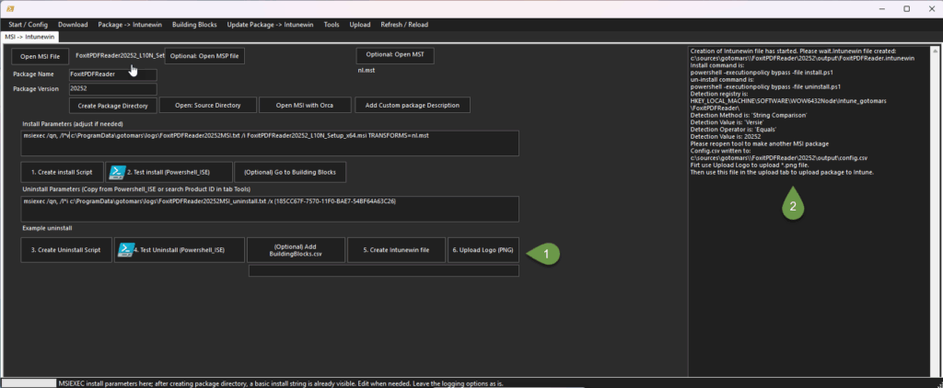Image resolution: width=943 pixels, height=388 pixels.
Task: Click the Open MSI File button
Action: pyautogui.click(x=41, y=56)
